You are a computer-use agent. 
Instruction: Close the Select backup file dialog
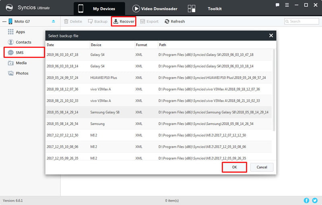(x=271, y=36)
